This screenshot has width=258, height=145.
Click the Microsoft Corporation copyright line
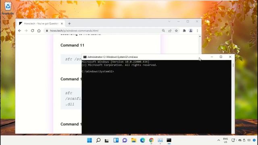tap(119, 65)
